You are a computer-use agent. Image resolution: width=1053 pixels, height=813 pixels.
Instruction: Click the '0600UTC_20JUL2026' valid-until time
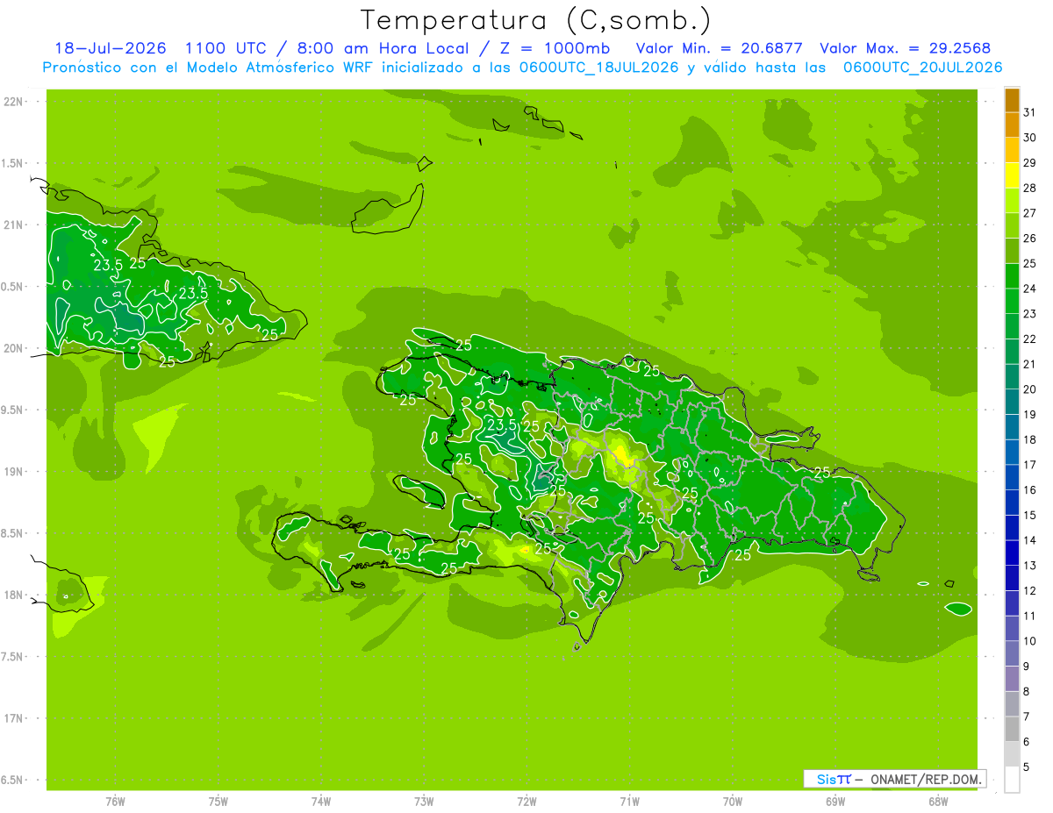point(922,68)
